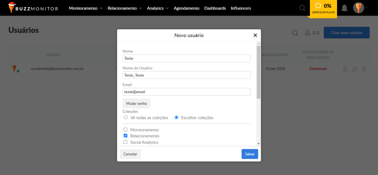Click the trash icon to delete user

(x=364, y=69)
